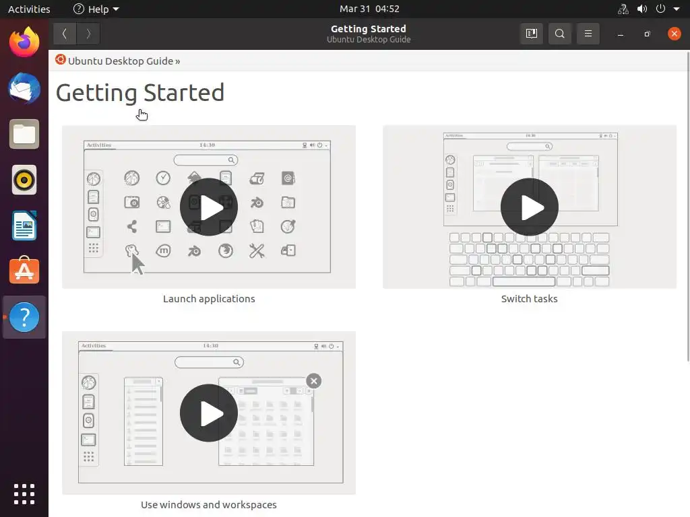Open the Help app menu in top bar
This screenshot has height=517, width=690.
pyautogui.click(x=96, y=9)
